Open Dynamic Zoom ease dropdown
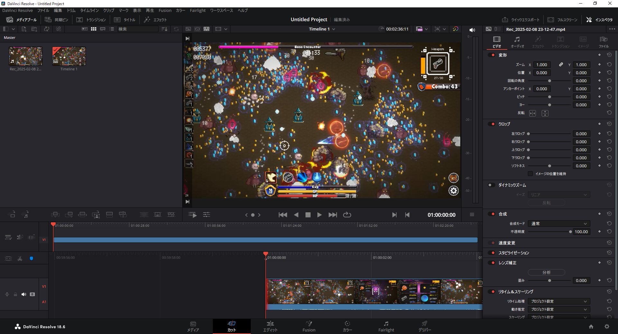This screenshot has height=334, width=618. coord(559,195)
